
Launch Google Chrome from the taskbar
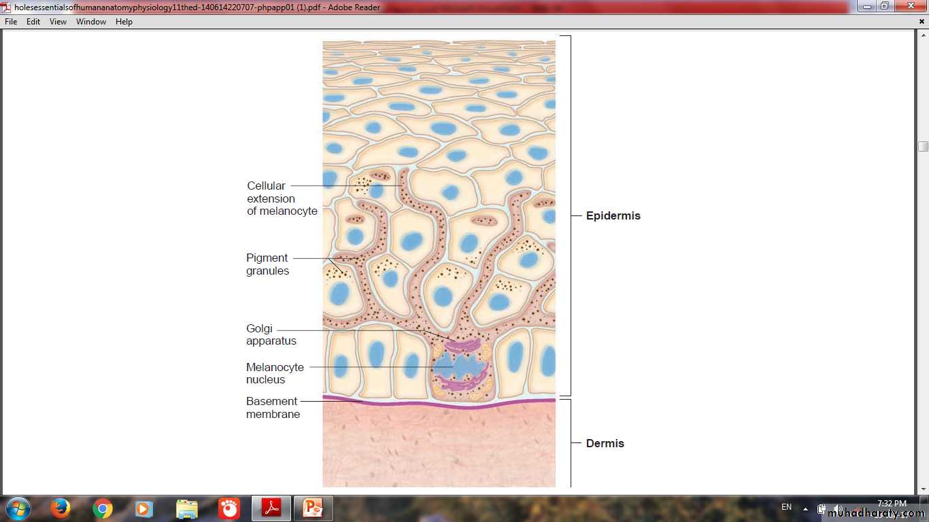tap(103, 508)
